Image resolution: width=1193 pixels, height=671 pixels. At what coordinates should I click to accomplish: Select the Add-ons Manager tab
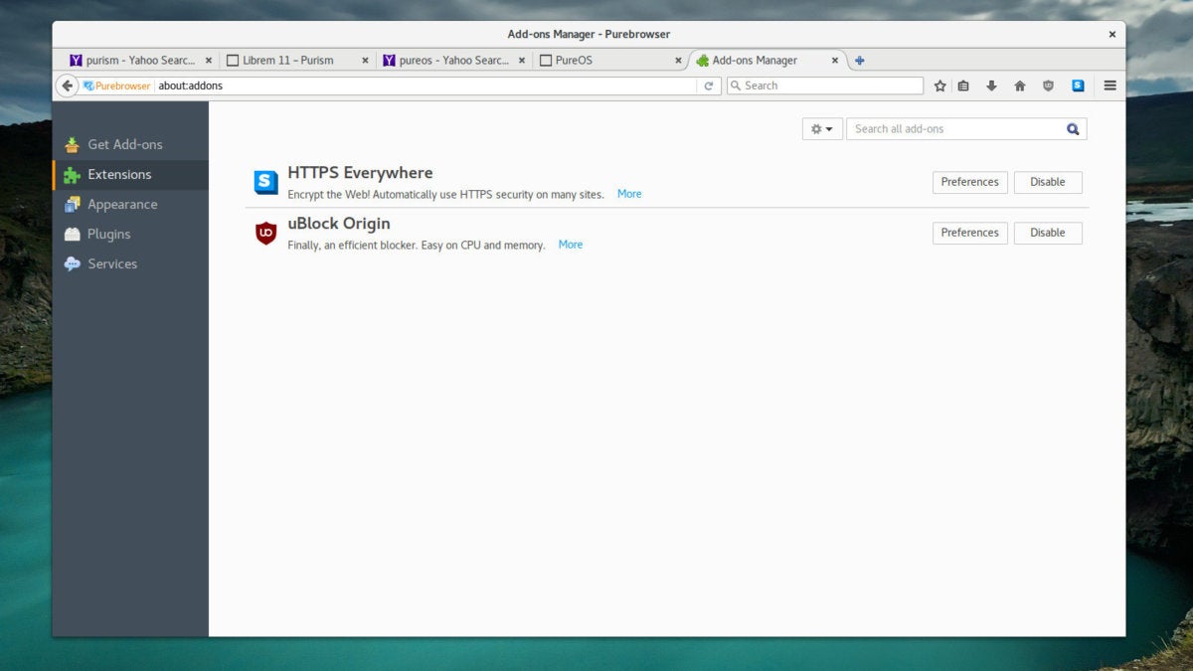(x=767, y=61)
